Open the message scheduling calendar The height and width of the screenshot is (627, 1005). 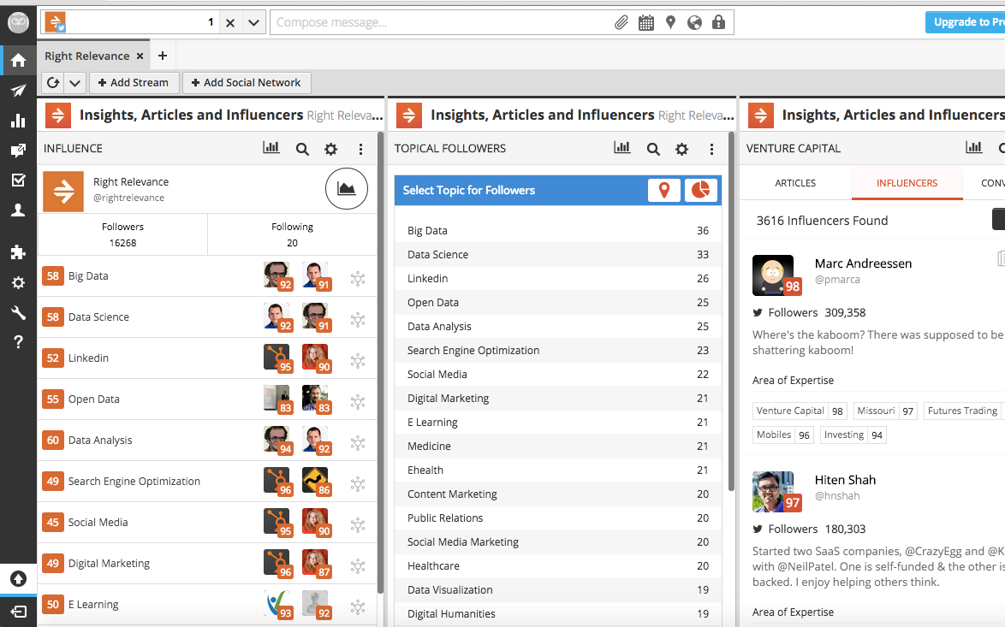click(x=645, y=22)
